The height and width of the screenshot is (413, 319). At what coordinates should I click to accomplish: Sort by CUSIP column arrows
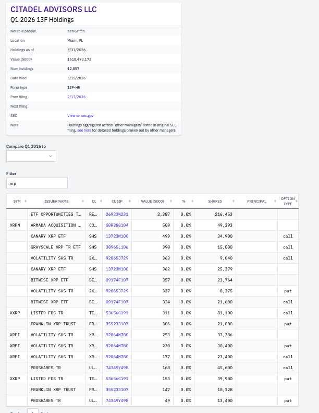(130, 201)
